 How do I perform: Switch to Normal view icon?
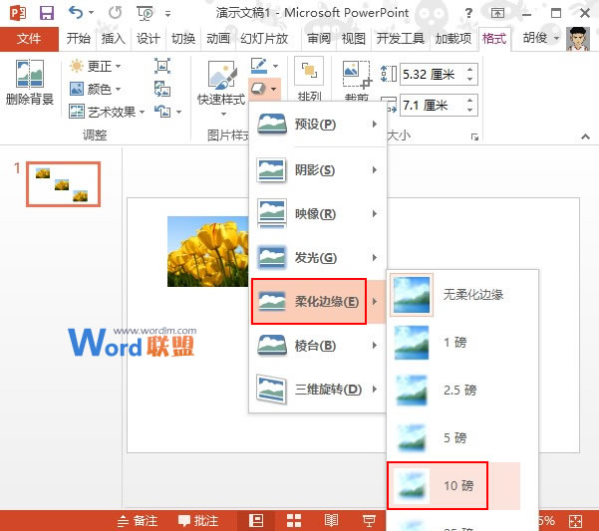[x=256, y=521]
